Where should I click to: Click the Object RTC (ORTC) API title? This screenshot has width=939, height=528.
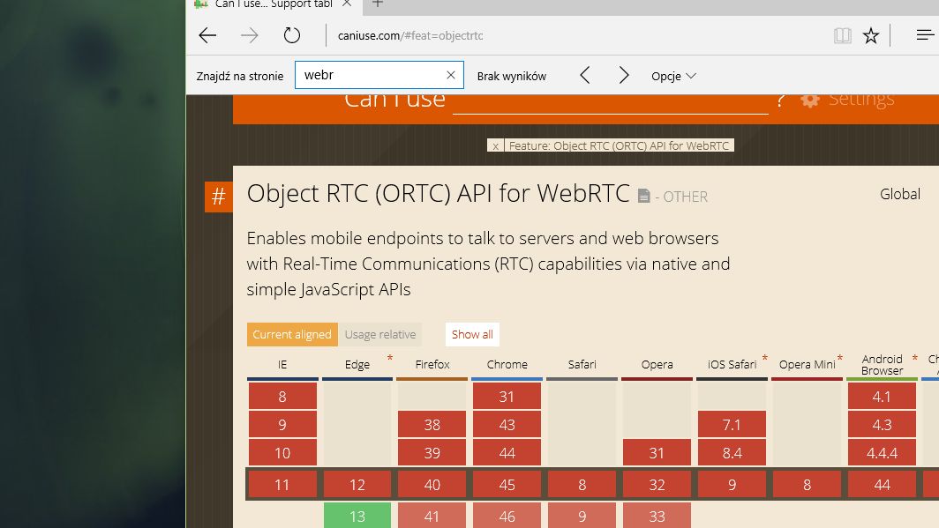click(439, 193)
